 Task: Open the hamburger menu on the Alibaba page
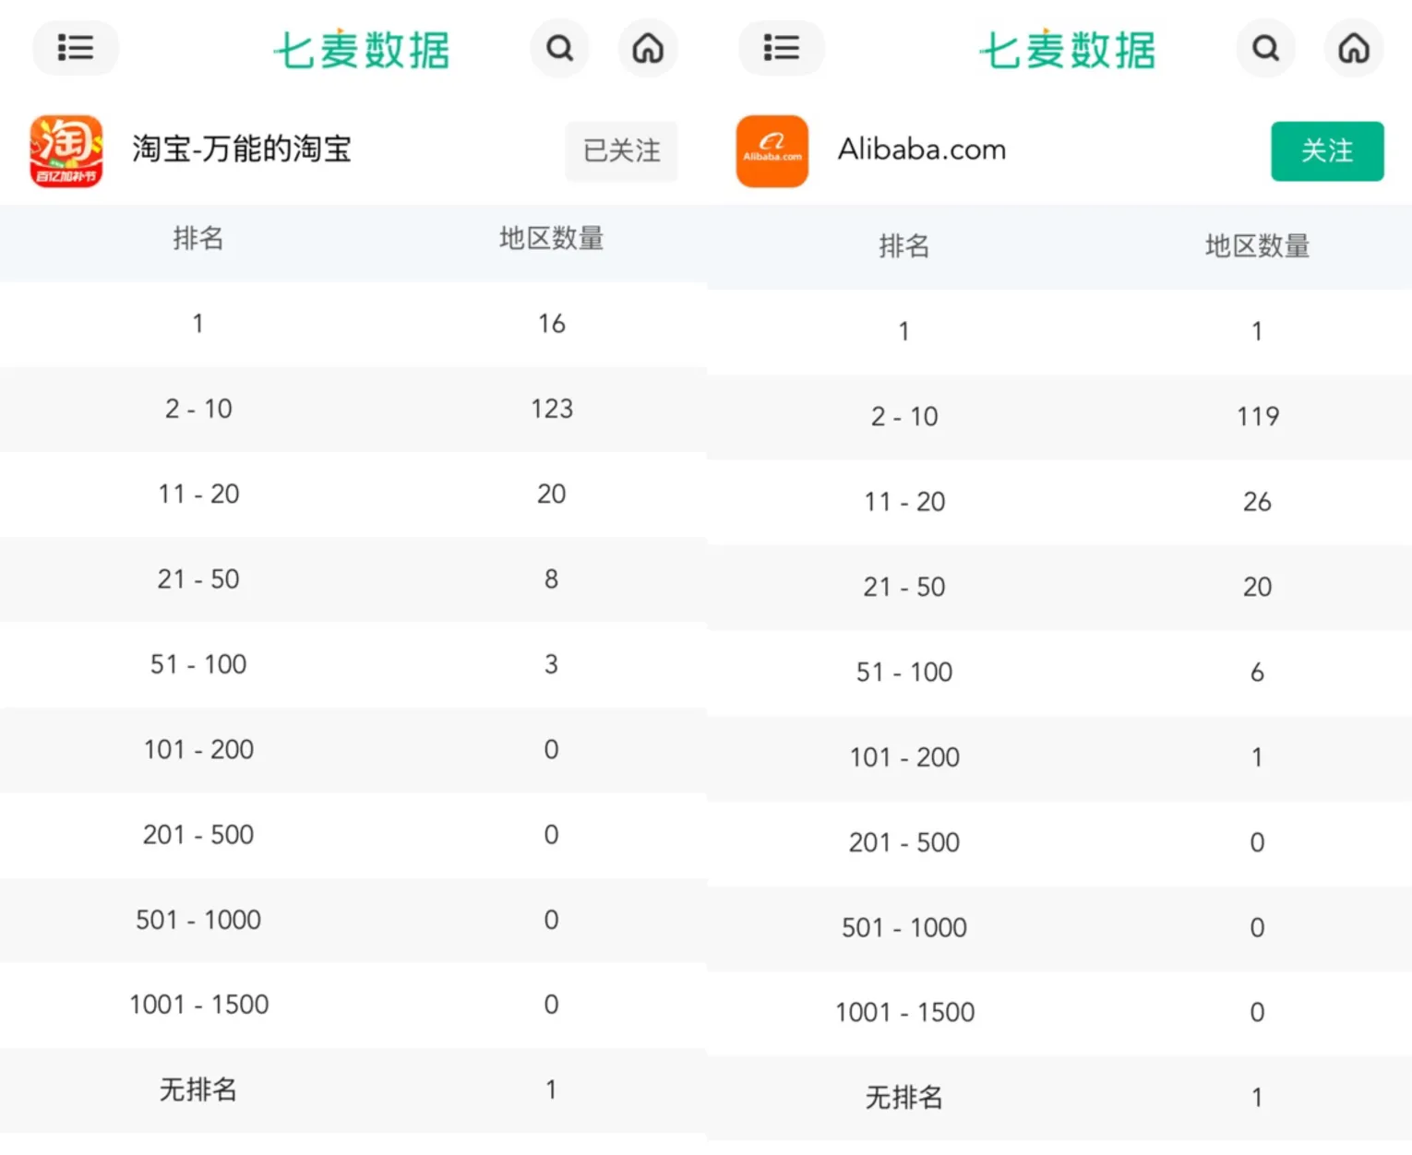click(x=781, y=48)
